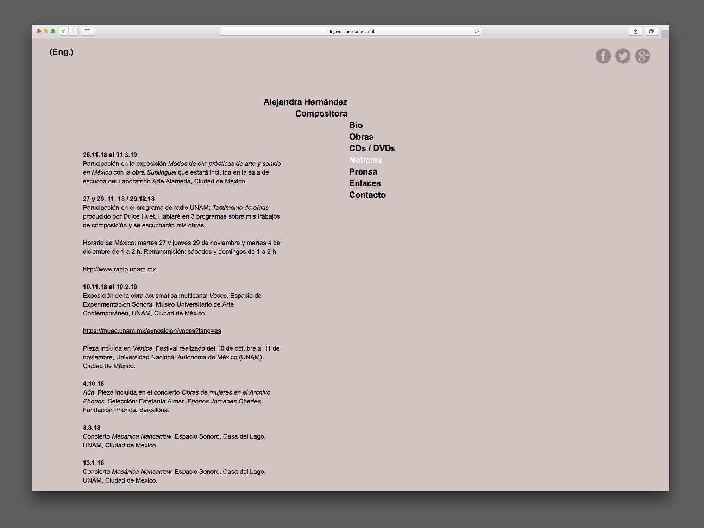Minimize the window with yellow button

(x=46, y=31)
